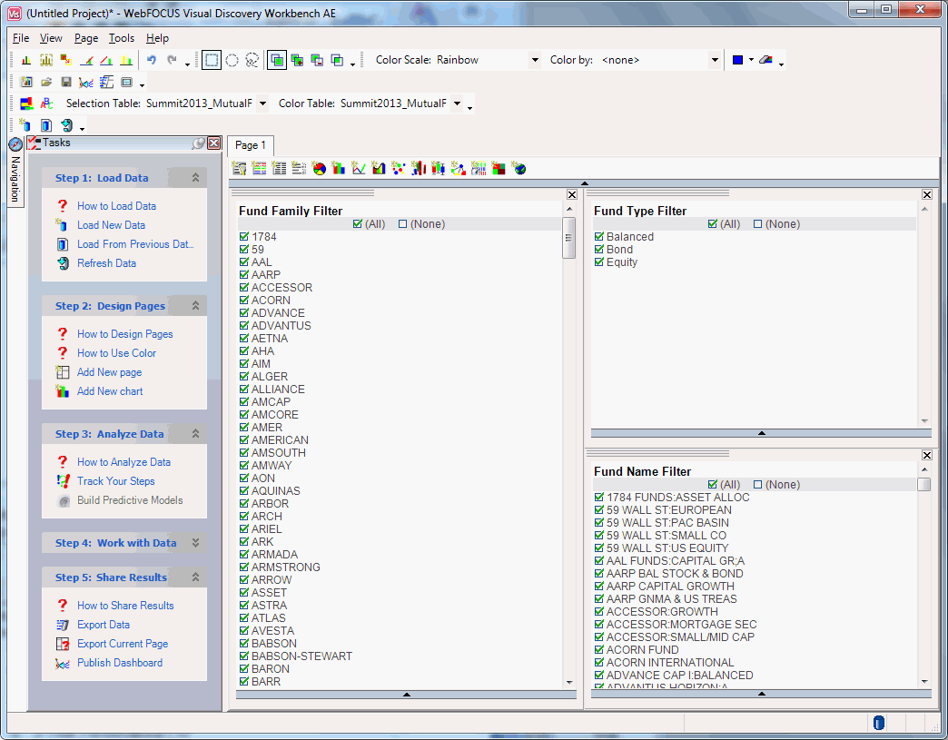Click the Redo arrow in the toolbar

[172, 60]
